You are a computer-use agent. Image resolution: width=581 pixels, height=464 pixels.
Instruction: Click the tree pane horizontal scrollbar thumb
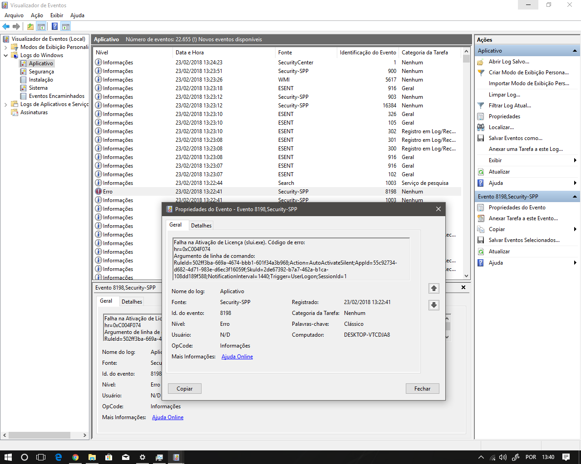39,435
